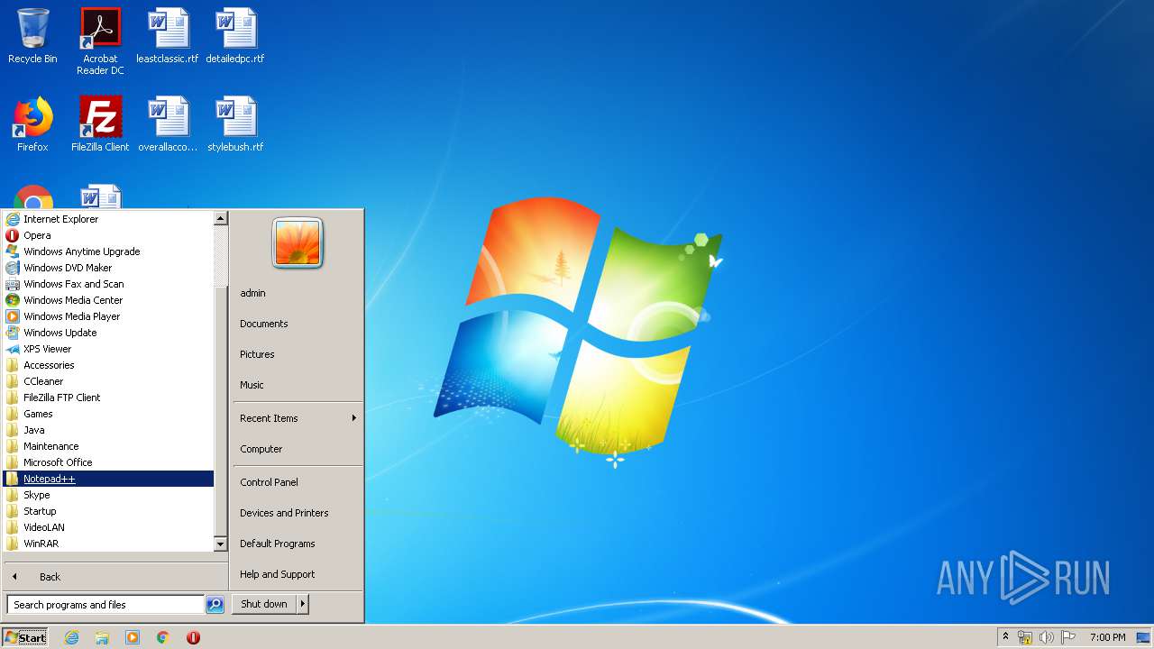Expand the VideoLAN folder
Screen dimensions: 1154x649
tap(108, 527)
